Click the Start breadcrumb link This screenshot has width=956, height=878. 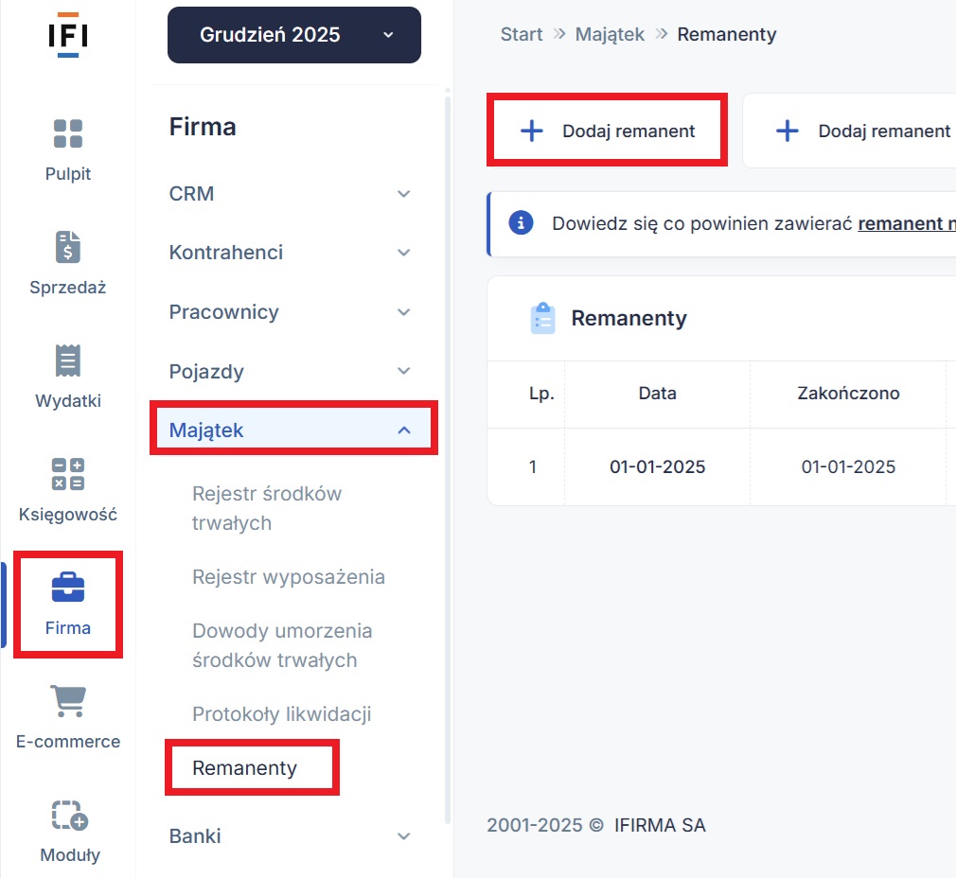(x=522, y=35)
